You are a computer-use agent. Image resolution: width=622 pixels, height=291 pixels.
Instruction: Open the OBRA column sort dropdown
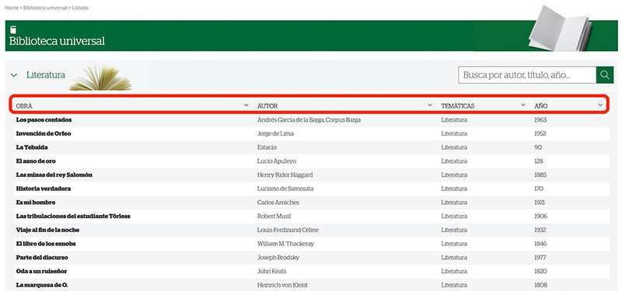[x=246, y=106]
